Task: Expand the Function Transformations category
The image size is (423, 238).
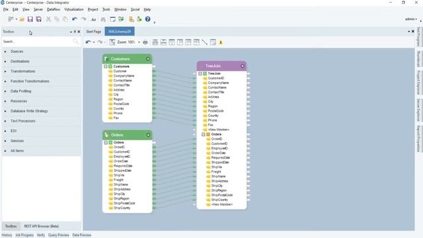Action: tap(5, 81)
